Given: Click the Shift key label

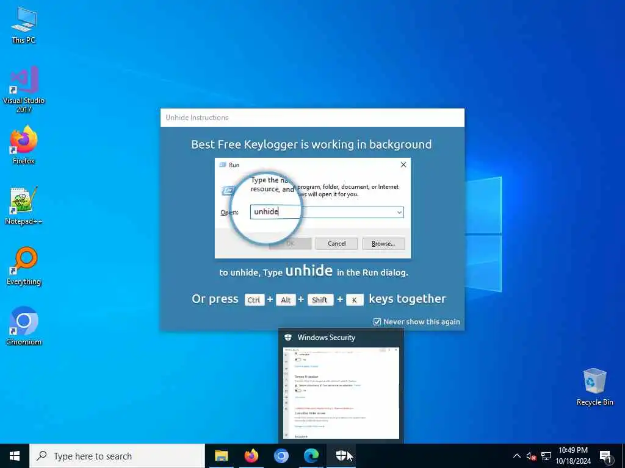Looking at the screenshot, I should [320, 300].
